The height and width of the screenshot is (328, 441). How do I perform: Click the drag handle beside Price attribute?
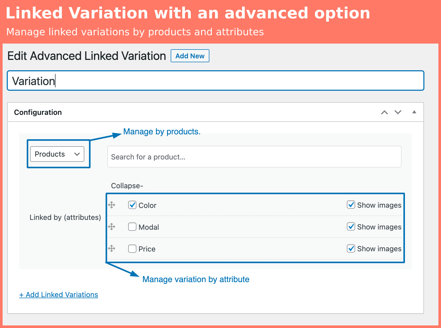point(112,248)
